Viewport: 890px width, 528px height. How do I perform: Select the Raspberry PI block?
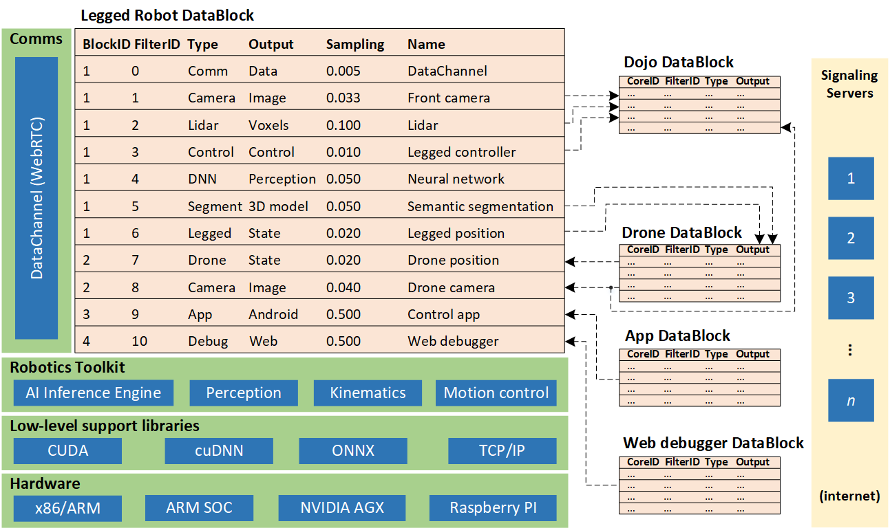click(x=493, y=509)
